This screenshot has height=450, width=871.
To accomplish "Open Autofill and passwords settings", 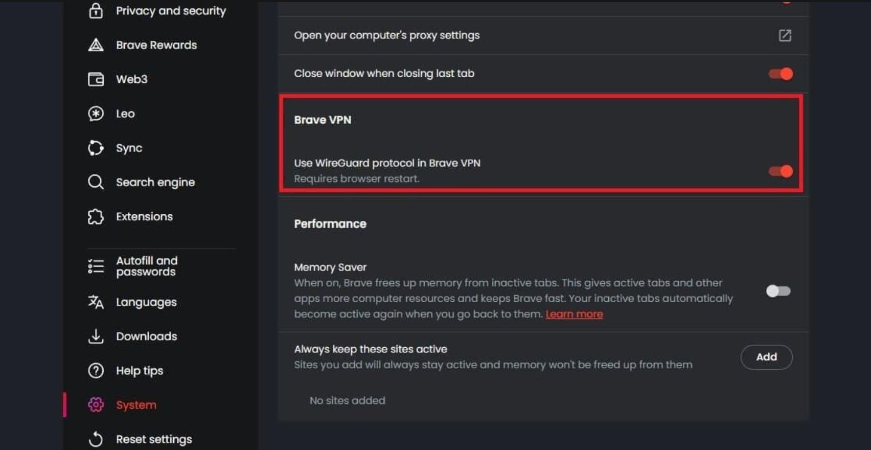I will (x=147, y=265).
